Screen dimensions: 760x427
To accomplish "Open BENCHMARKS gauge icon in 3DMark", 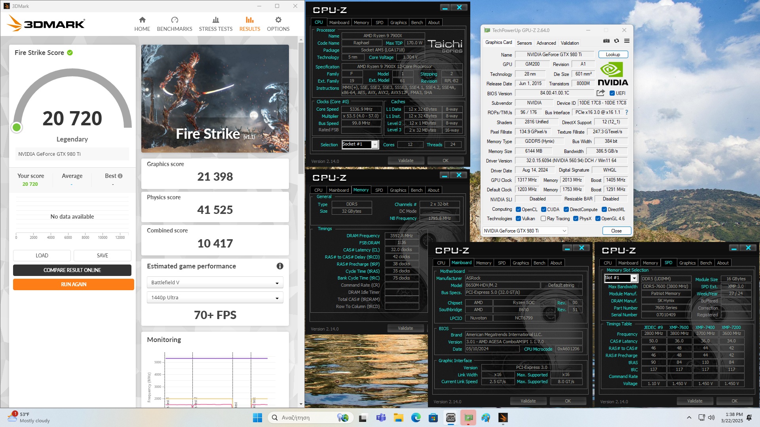I will [175, 20].
